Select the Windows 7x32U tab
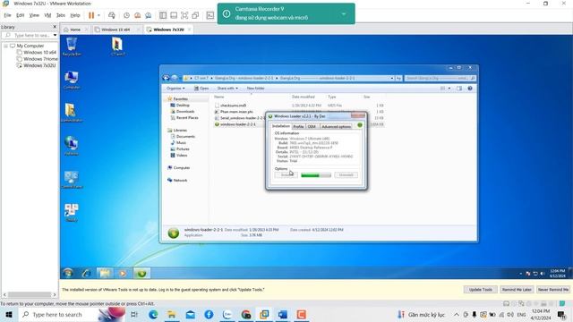 (168, 30)
